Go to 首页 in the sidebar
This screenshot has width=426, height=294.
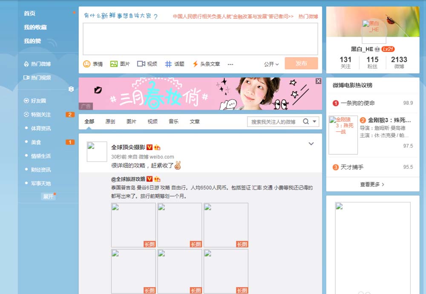29,13
